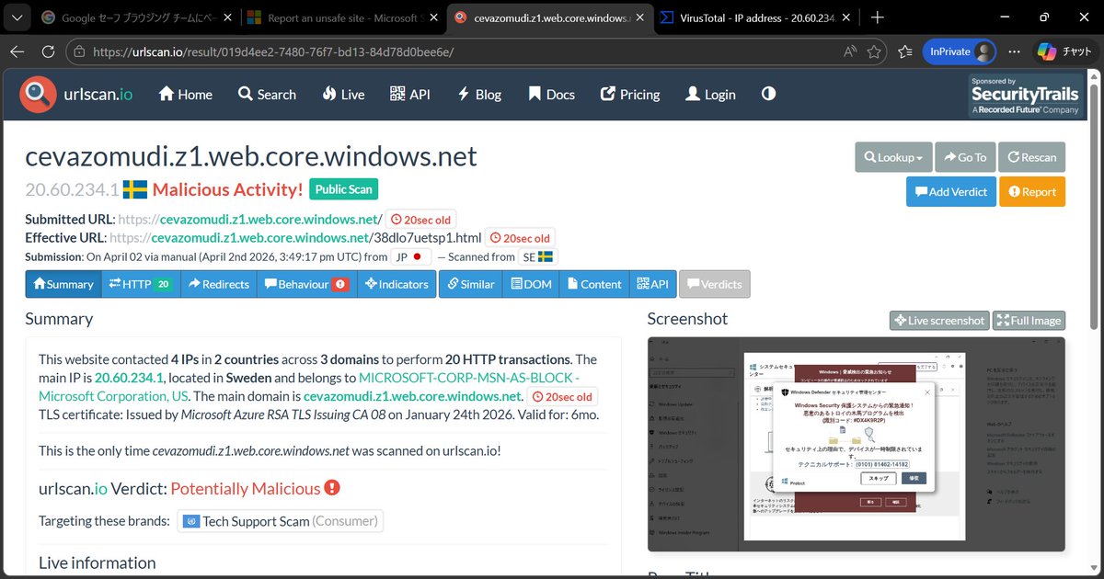Click the orange Report button
Image resolution: width=1104 pixels, height=579 pixels.
1032,191
